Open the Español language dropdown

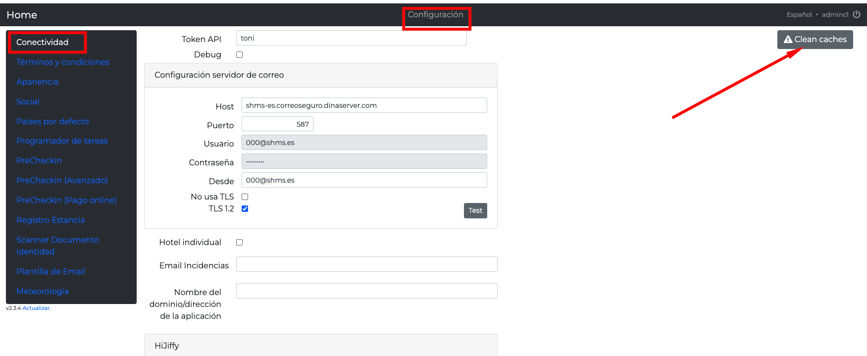point(802,15)
